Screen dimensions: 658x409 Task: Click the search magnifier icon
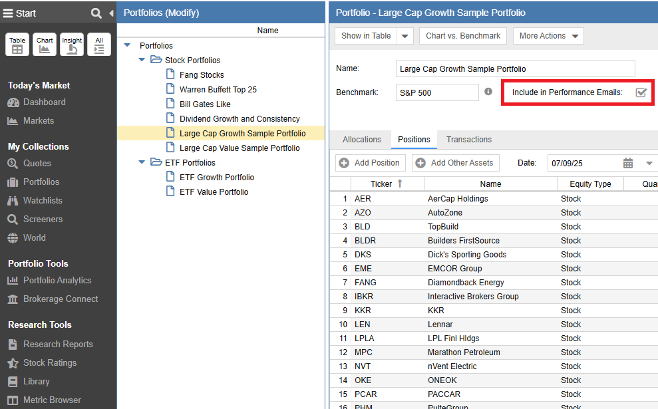96,13
